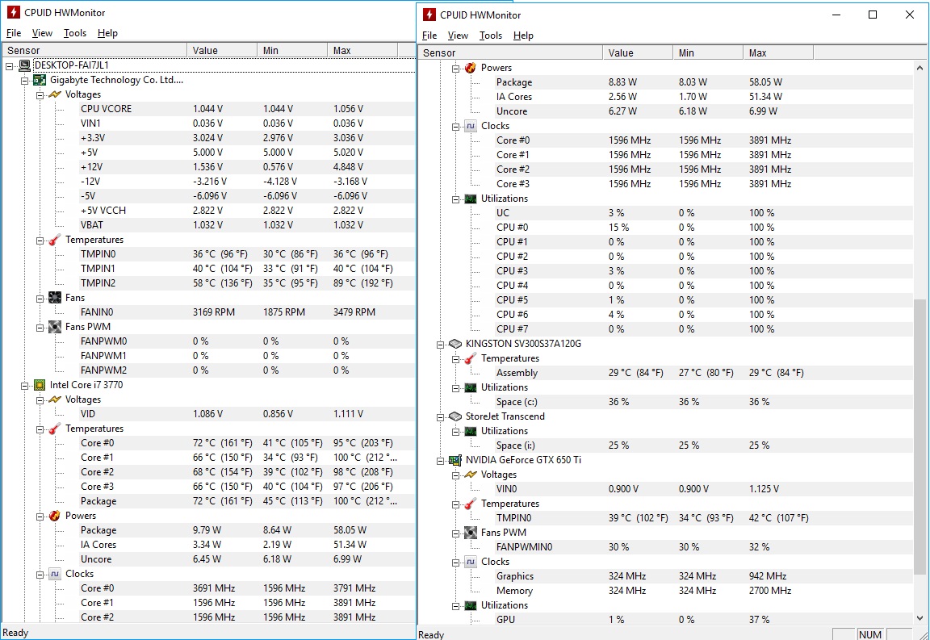This screenshot has width=930, height=640.
Task: Open the Tools menu in left window
Action: click(x=75, y=33)
